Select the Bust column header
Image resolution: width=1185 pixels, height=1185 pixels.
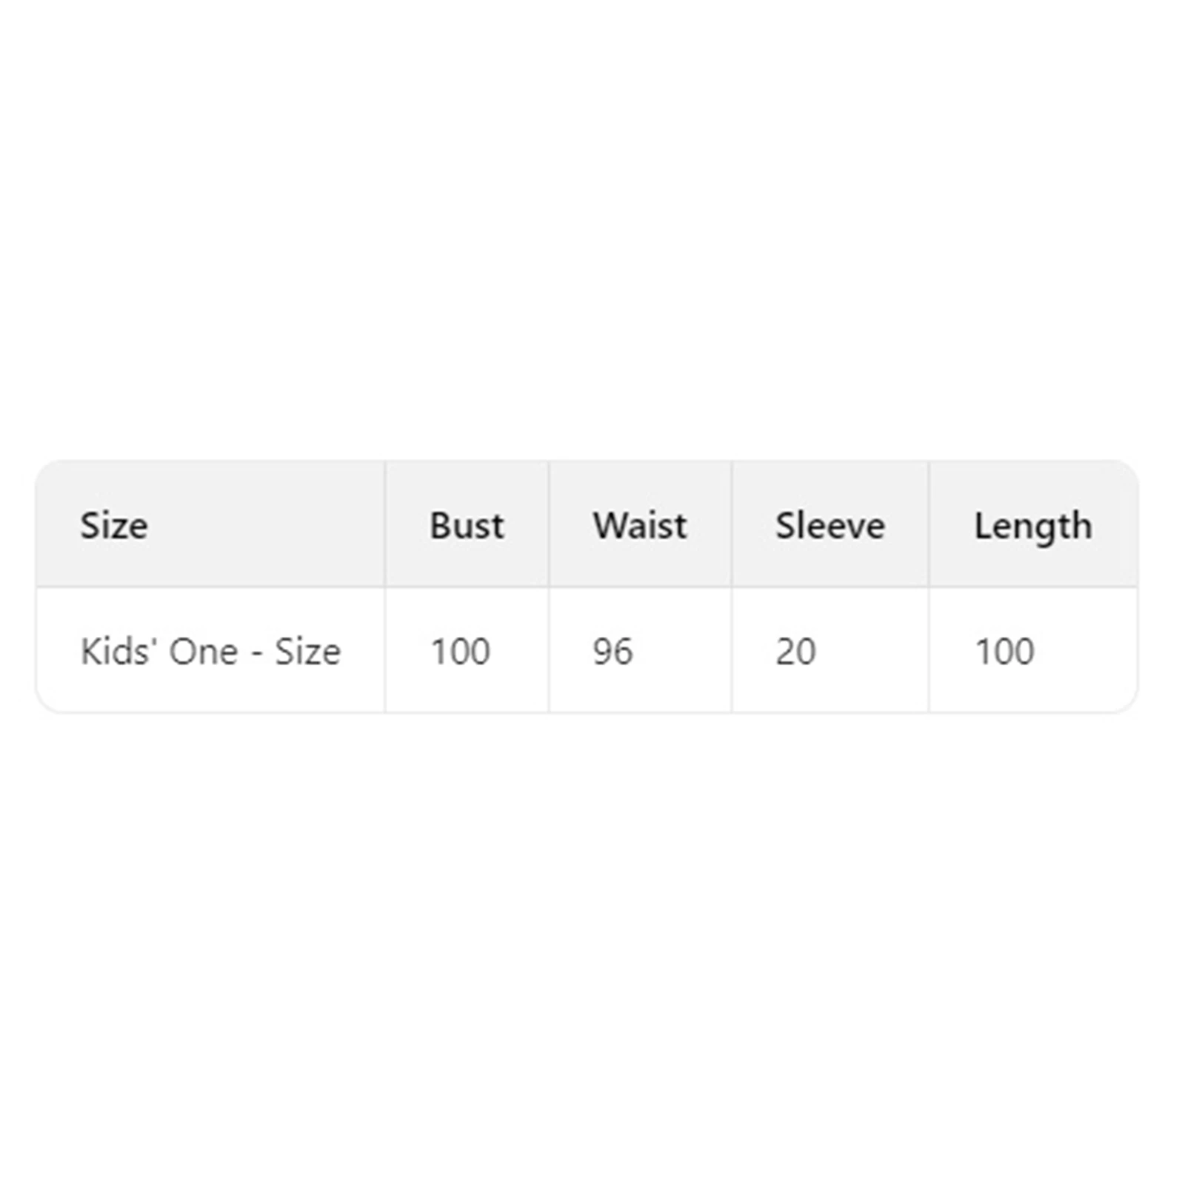467,525
